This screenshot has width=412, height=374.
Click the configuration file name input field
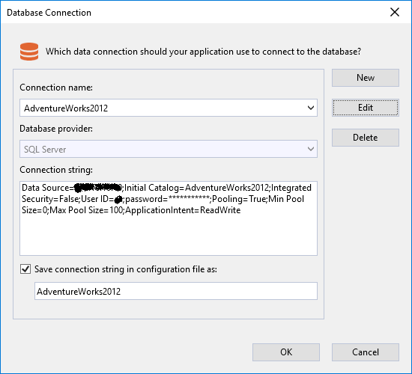(x=176, y=291)
